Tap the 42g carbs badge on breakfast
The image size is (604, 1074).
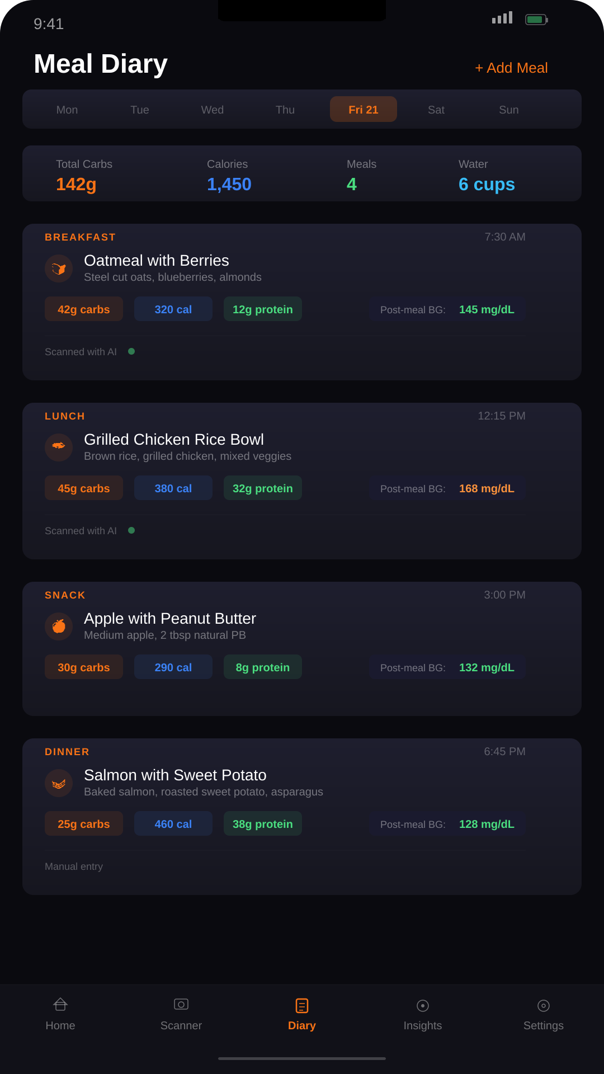pos(84,309)
